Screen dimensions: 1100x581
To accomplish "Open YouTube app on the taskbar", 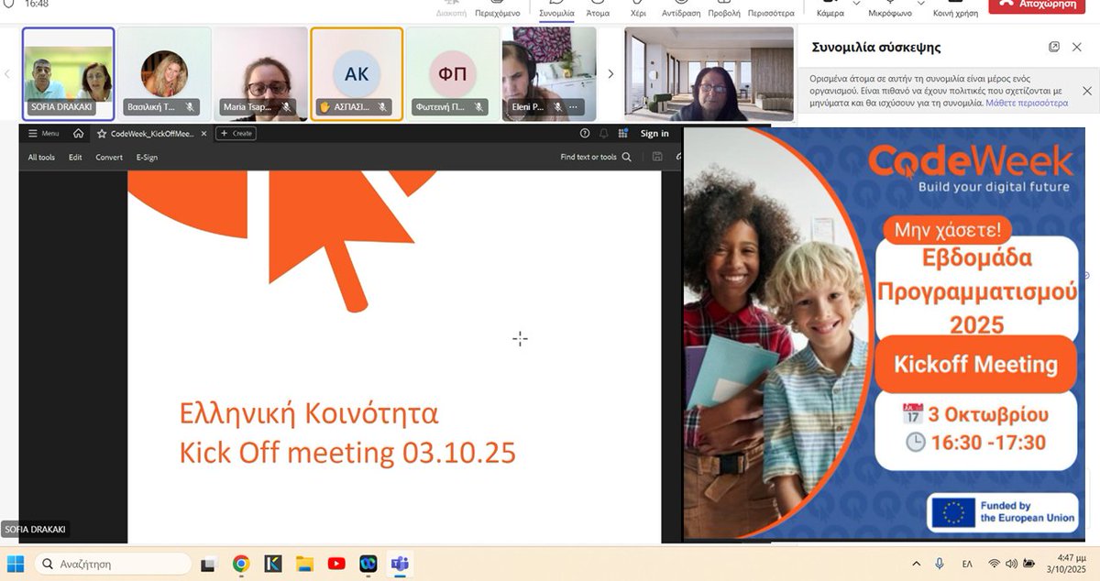I will coord(336,564).
